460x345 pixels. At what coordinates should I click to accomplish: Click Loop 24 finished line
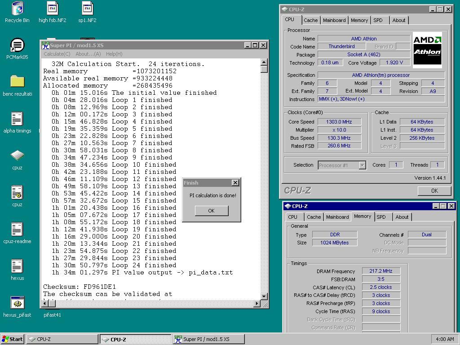[x=114, y=265]
